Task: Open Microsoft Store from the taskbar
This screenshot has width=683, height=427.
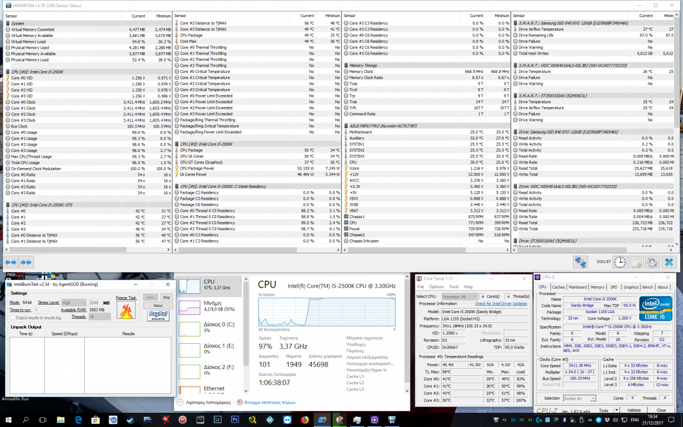Action: pyautogui.click(x=96, y=420)
